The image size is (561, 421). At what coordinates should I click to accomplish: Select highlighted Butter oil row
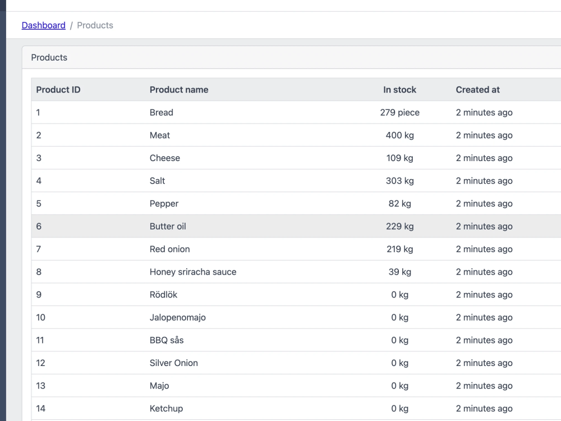pos(296,226)
